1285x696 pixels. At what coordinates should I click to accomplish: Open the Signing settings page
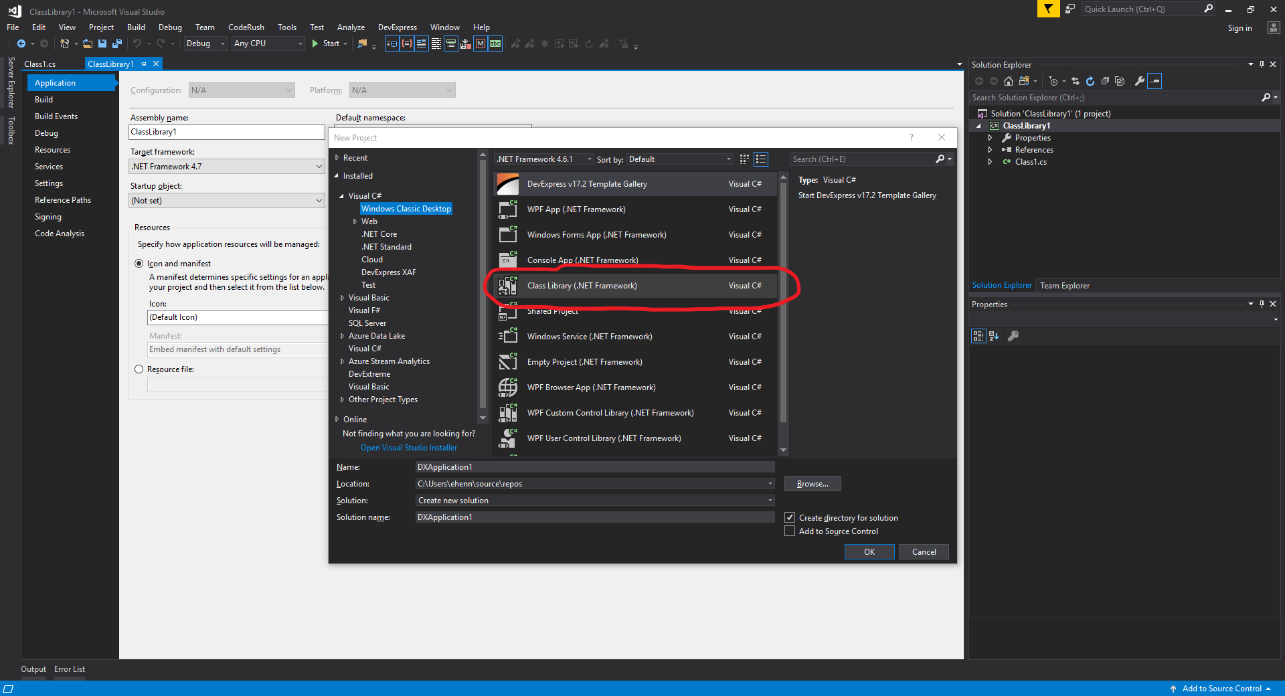(48, 217)
